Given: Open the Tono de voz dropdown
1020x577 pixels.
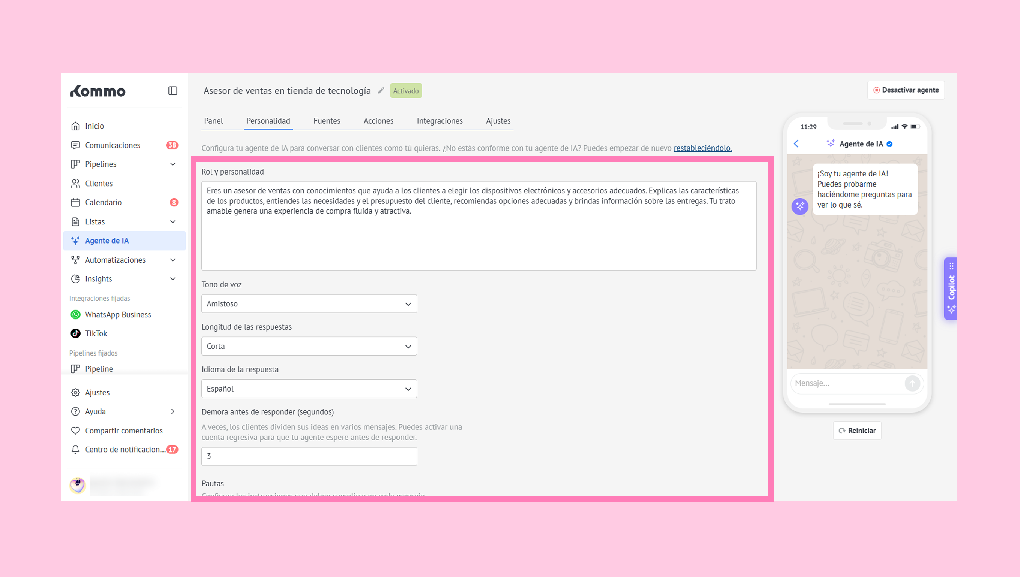Looking at the screenshot, I should [309, 304].
